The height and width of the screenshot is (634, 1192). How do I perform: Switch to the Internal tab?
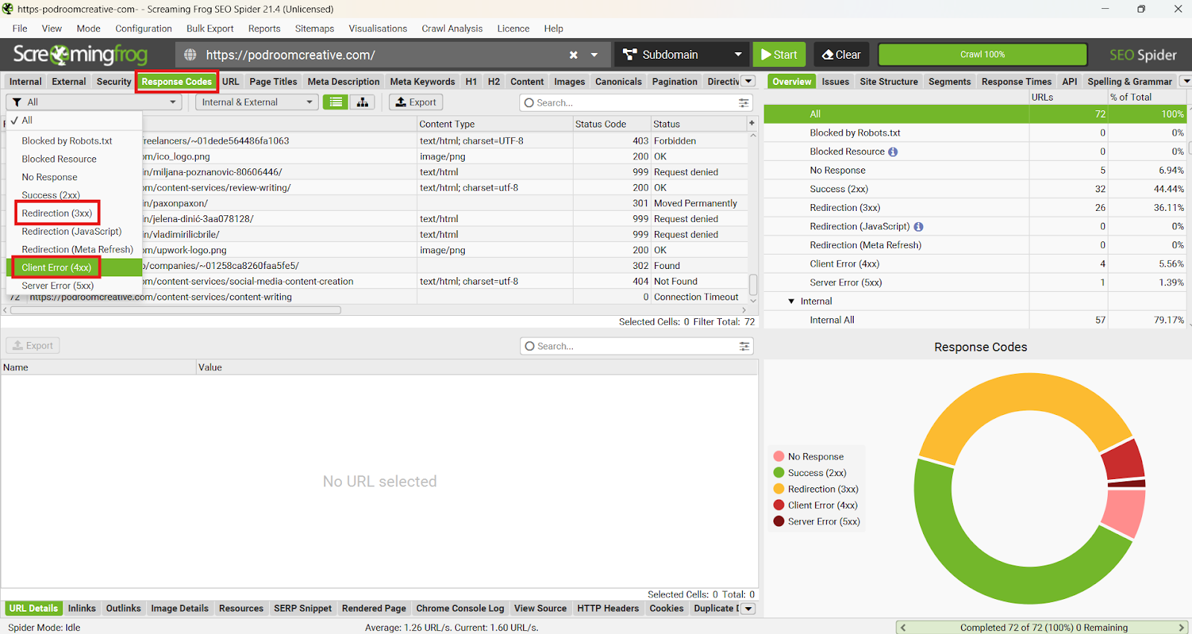click(25, 81)
